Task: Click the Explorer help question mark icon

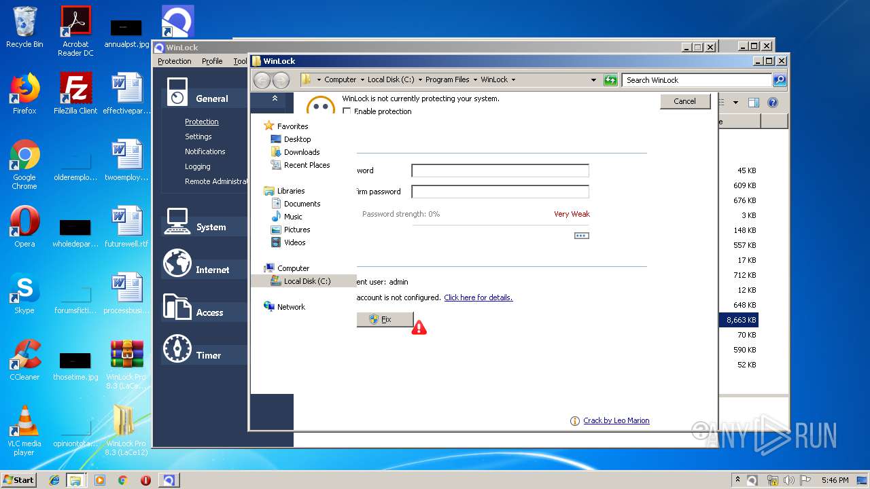Action: point(772,103)
